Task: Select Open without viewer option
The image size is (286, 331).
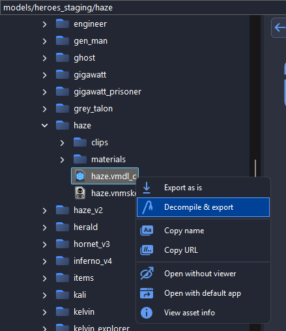Action: click(203, 274)
